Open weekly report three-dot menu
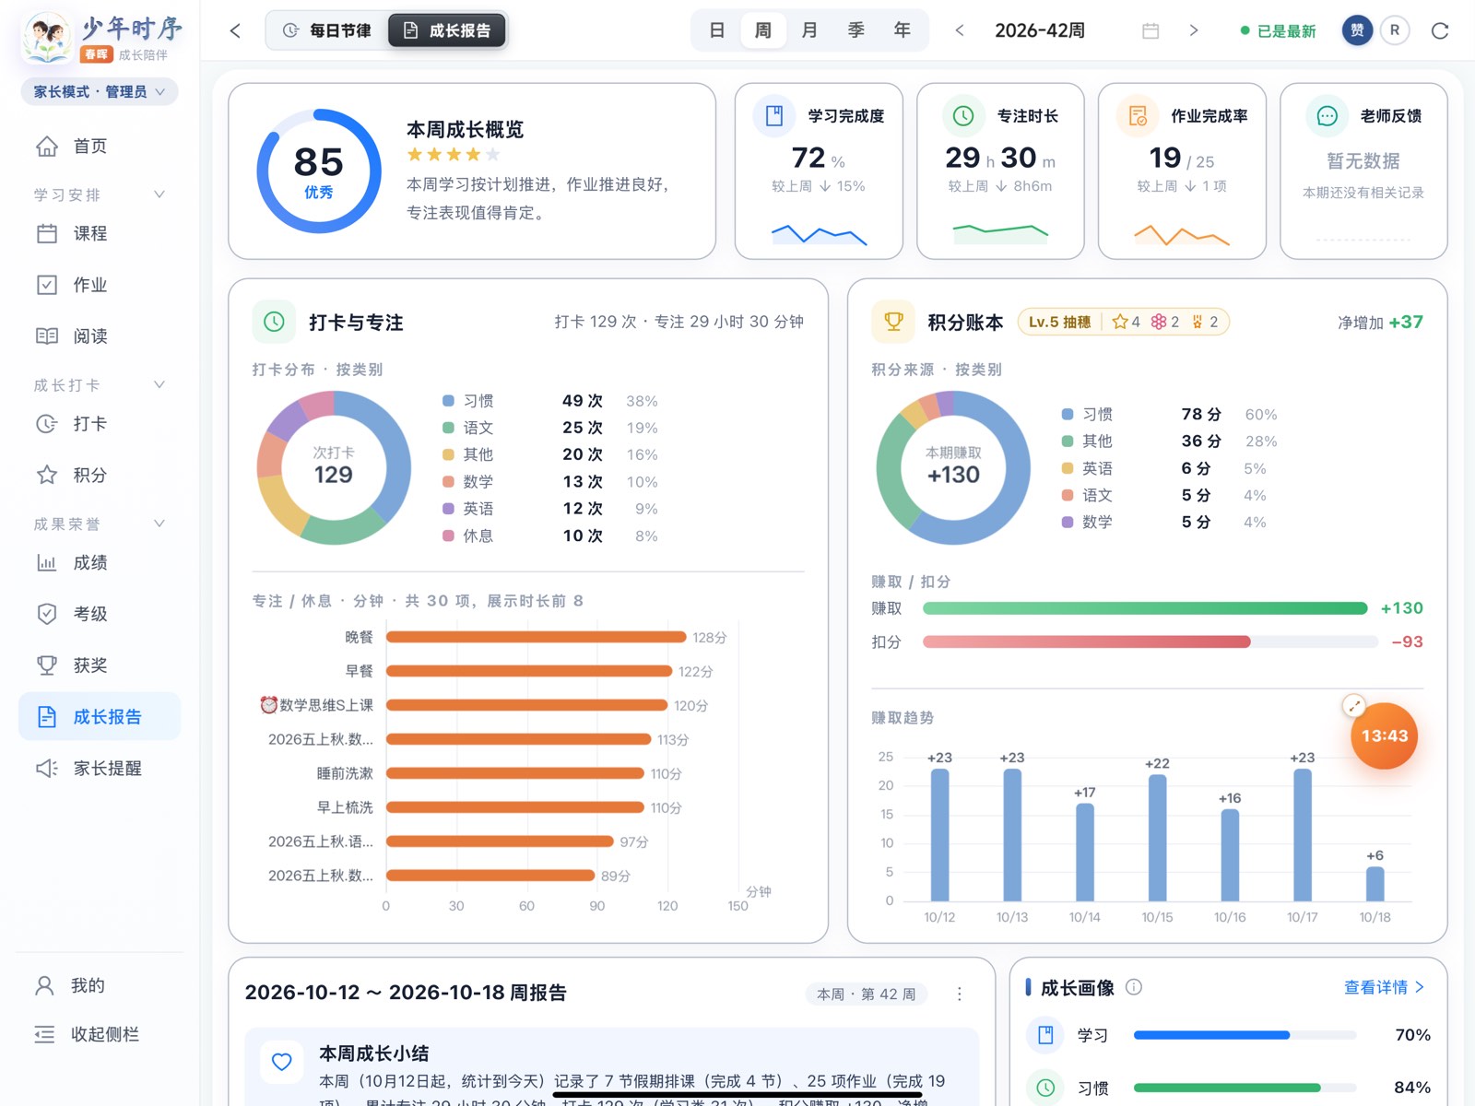The width and height of the screenshot is (1475, 1106). tap(960, 994)
